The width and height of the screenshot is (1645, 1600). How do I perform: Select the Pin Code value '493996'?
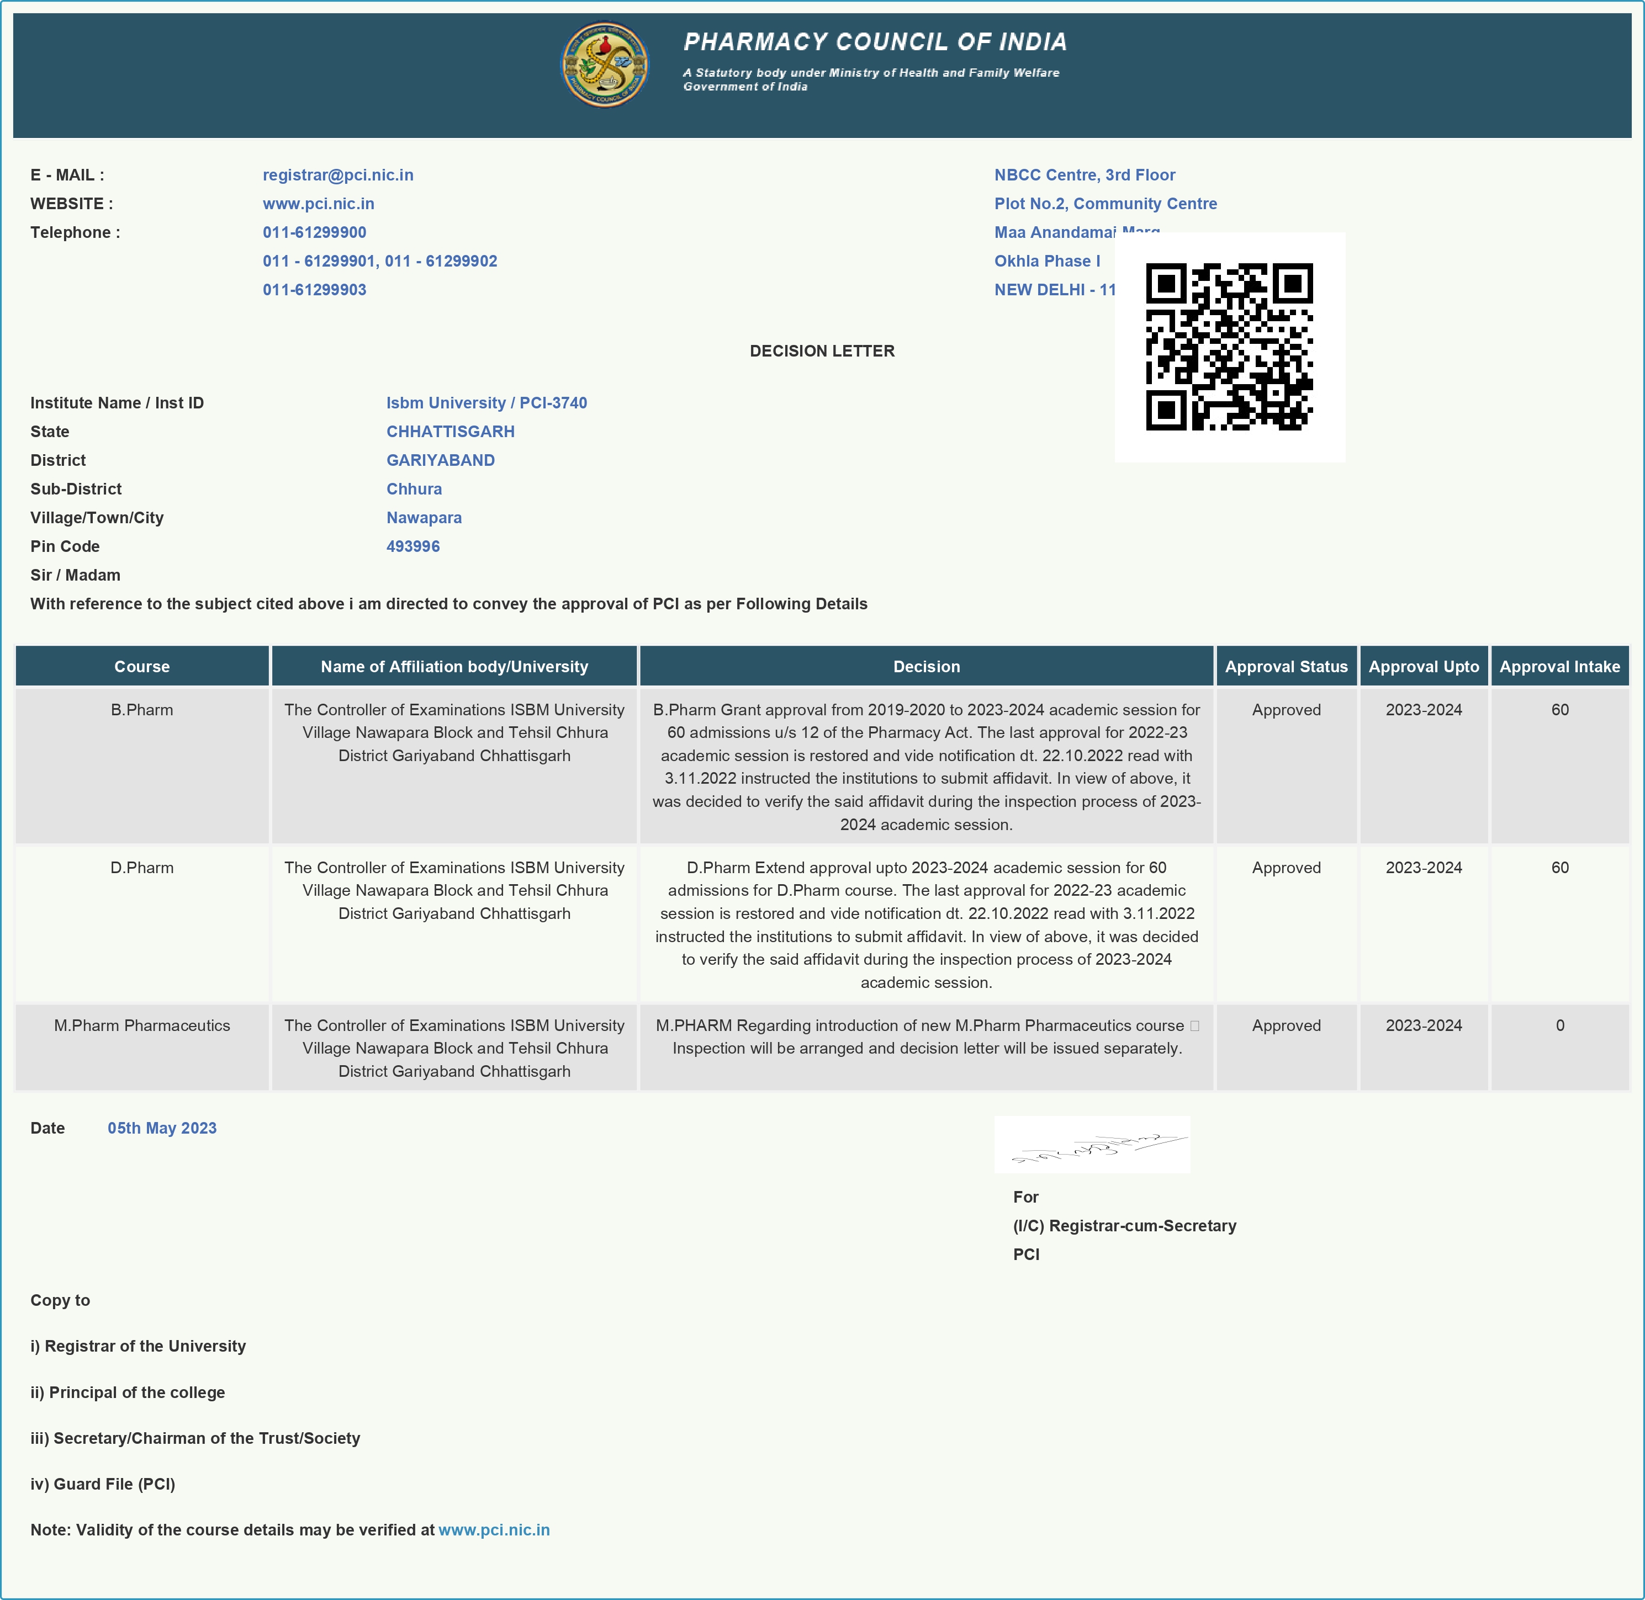tap(412, 546)
